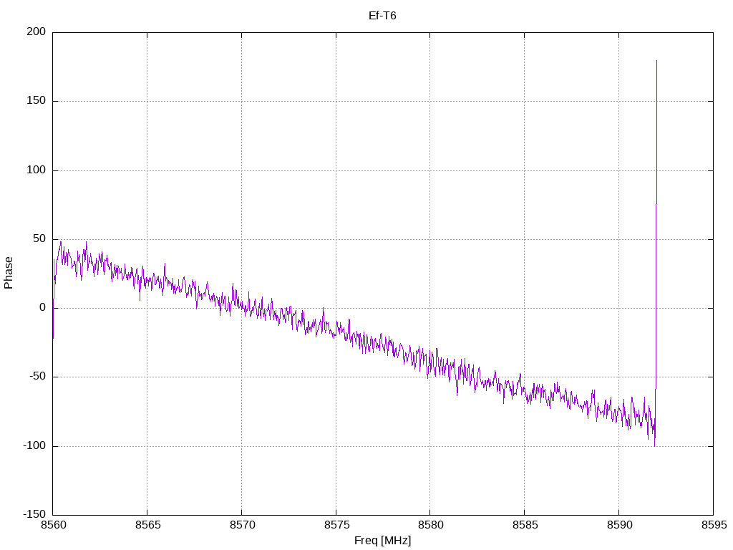Click the x-axis tick label '8565'
The height and width of the screenshot is (550, 733).
[x=147, y=525]
